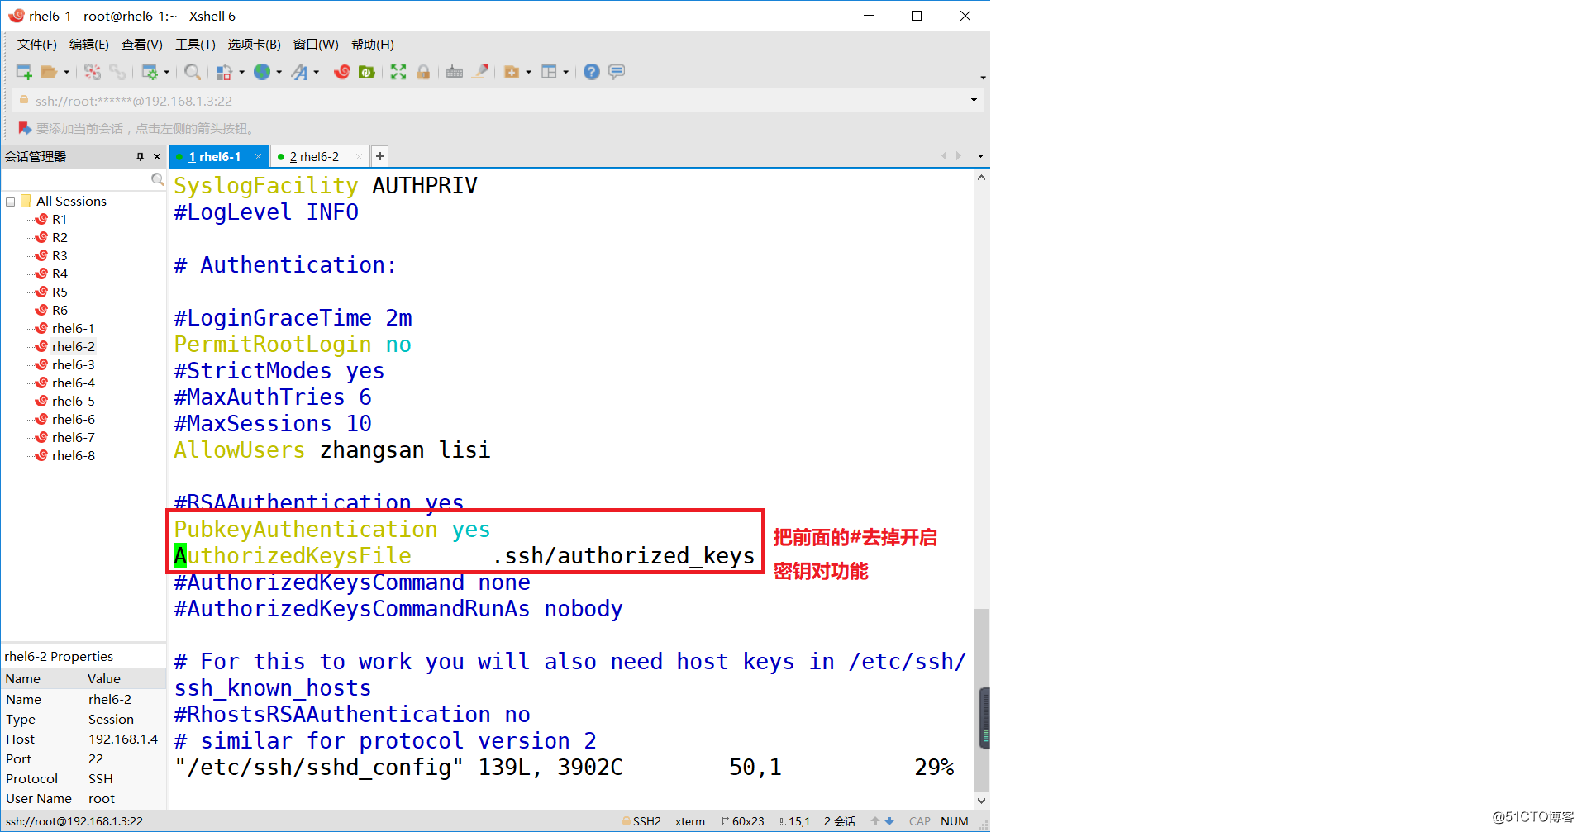Select session R4 in the tree
Image resolution: width=1582 pixels, height=832 pixels.
[60, 274]
